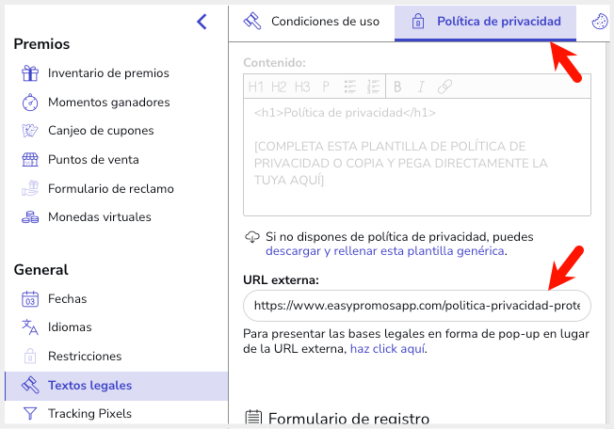Click the Fechas calendar icon

[x=30, y=299]
